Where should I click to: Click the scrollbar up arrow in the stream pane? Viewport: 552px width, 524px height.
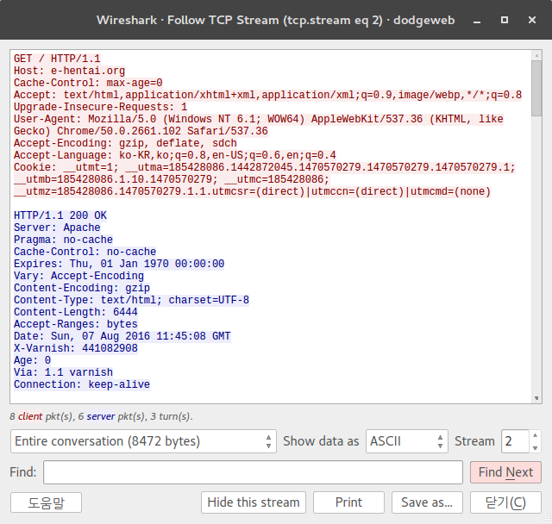click(x=536, y=55)
